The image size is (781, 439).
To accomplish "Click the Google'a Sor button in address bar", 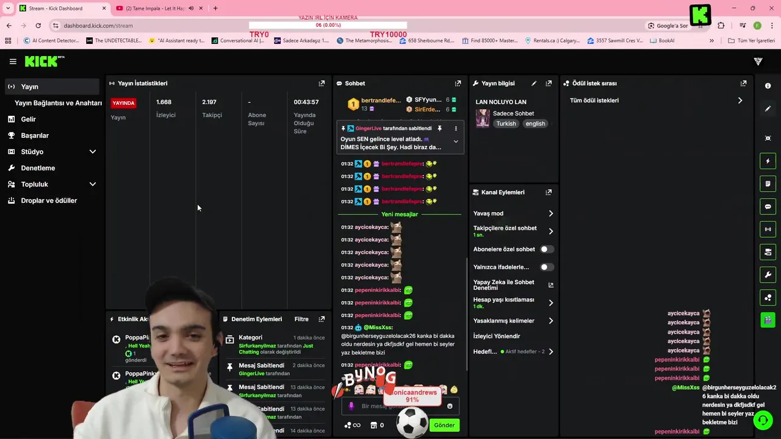I will [x=668, y=26].
